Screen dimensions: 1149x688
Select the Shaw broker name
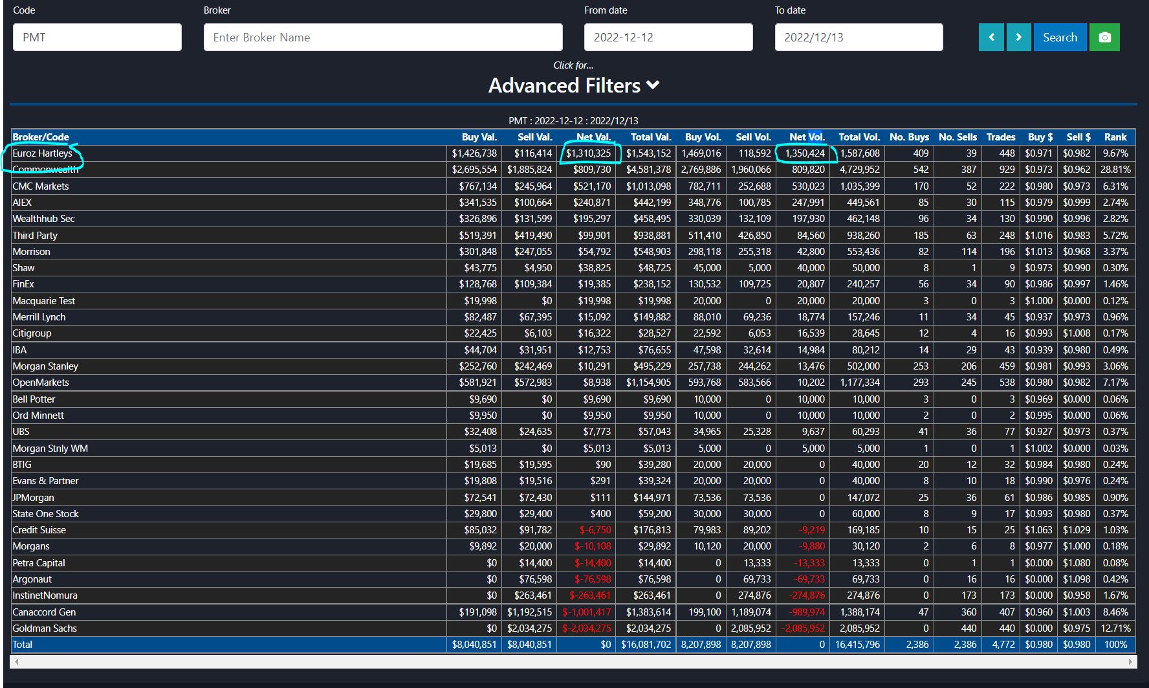(x=23, y=268)
